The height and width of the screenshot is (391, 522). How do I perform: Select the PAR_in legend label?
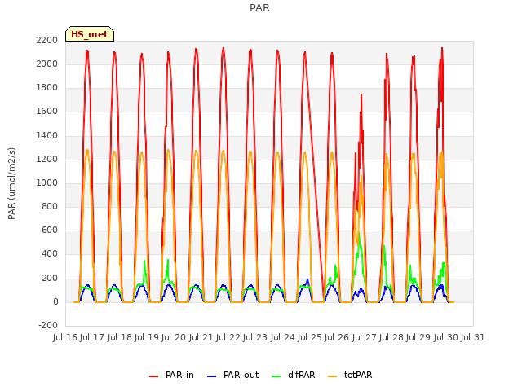[179, 375]
